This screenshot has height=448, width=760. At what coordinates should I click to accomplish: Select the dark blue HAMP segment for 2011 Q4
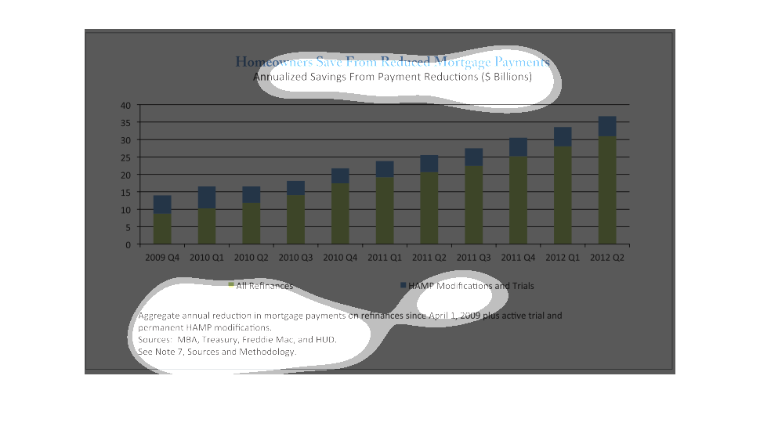pos(518,146)
